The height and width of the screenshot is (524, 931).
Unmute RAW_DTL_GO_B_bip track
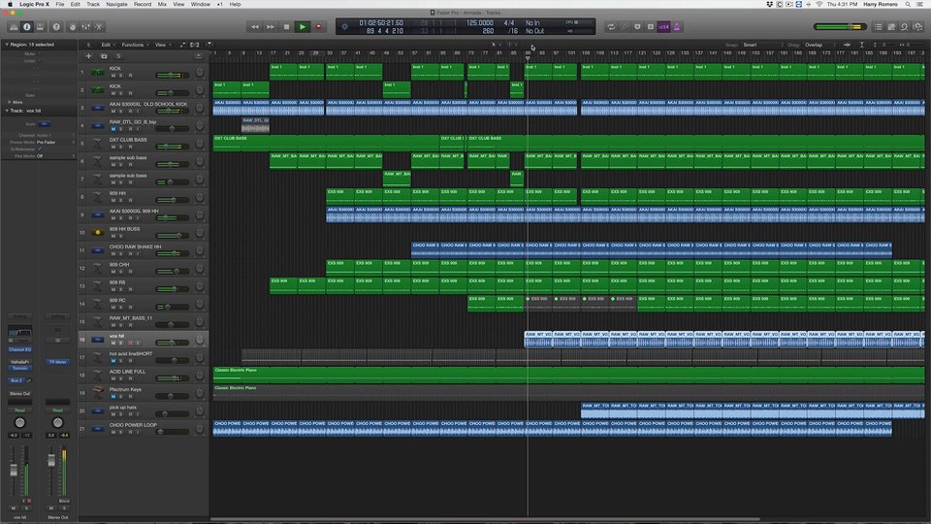click(x=113, y=129)
